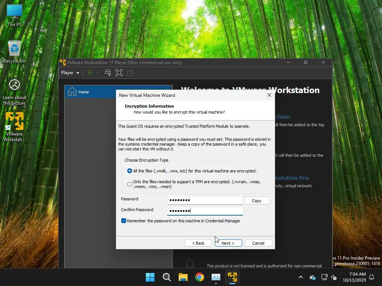Open Windows Start menu
382x286 pixels.
tap(150, 277)
